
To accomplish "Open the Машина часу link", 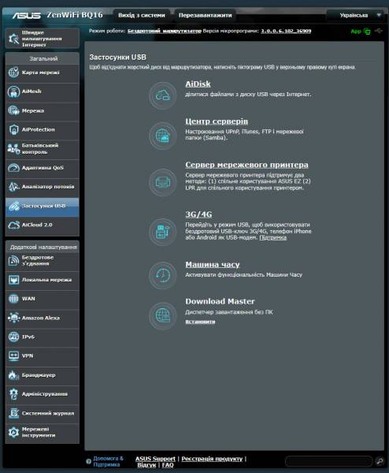I will click(213, 265).
